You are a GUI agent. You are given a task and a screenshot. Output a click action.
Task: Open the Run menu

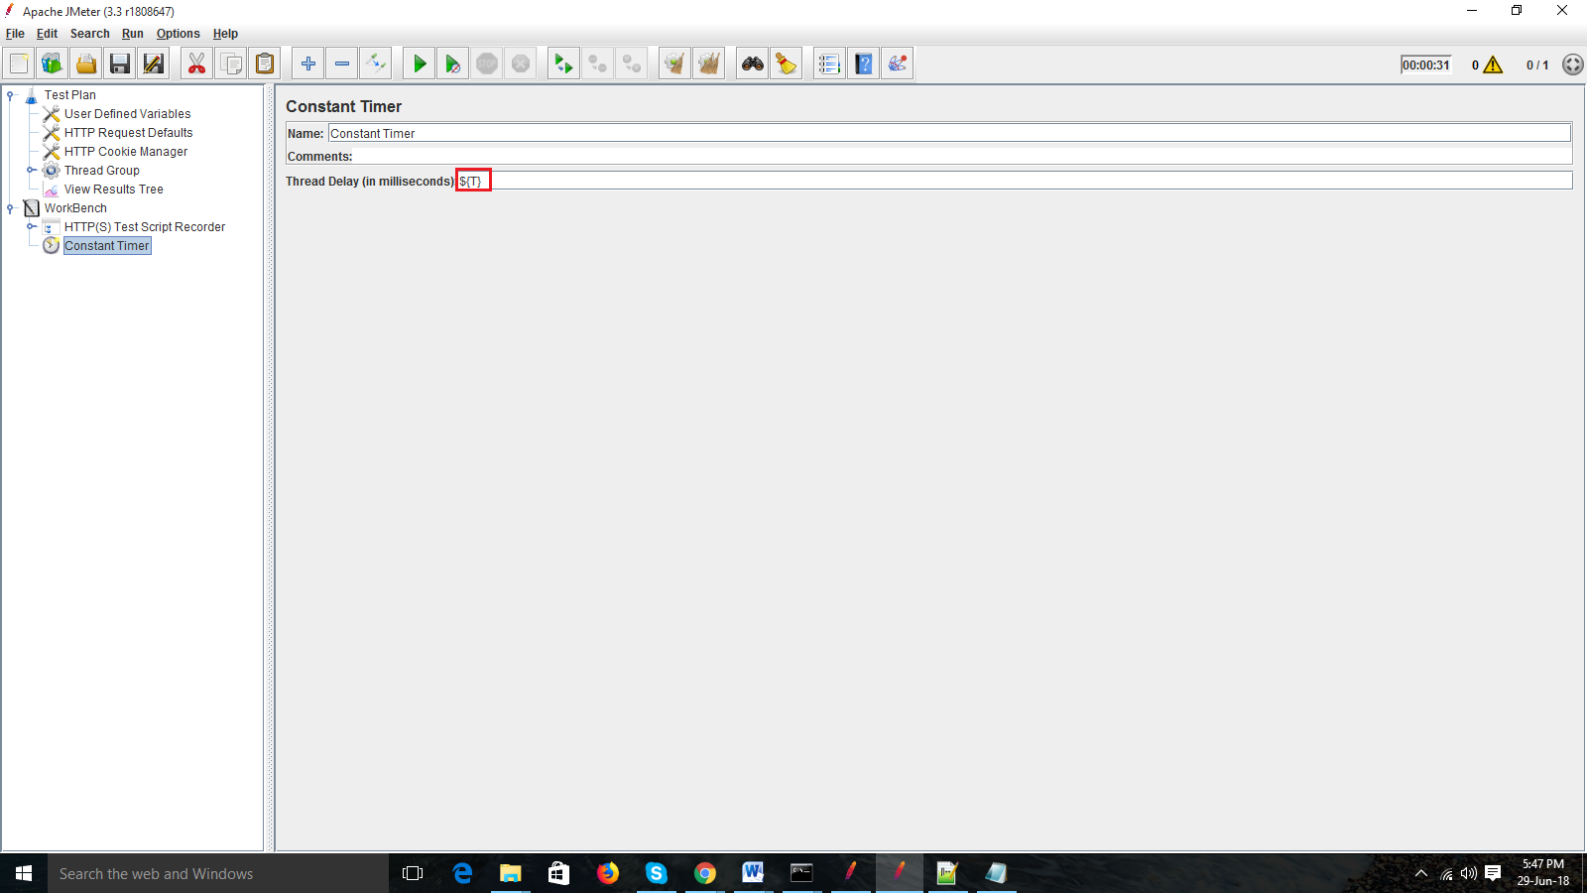[133, 34]
